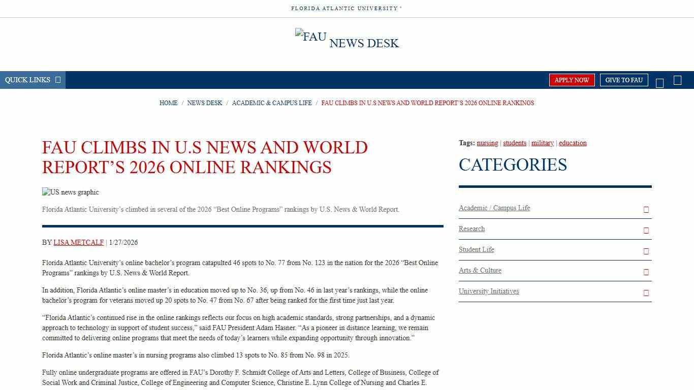Open author LISA METCALF's profile link
694x390 pixels.
[78, 242]
